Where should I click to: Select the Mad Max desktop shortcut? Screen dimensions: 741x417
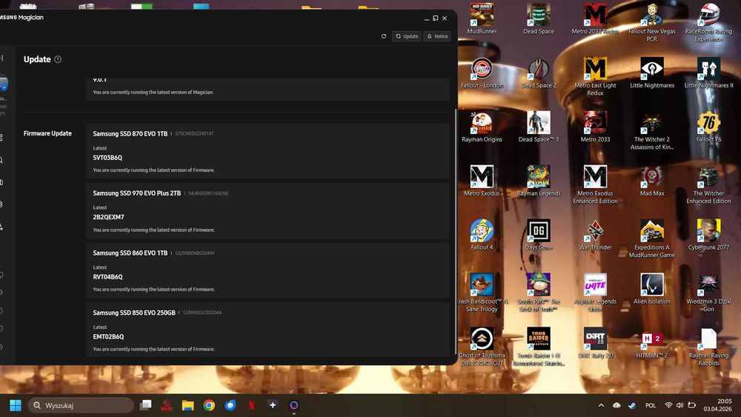[x=651, y=181]
